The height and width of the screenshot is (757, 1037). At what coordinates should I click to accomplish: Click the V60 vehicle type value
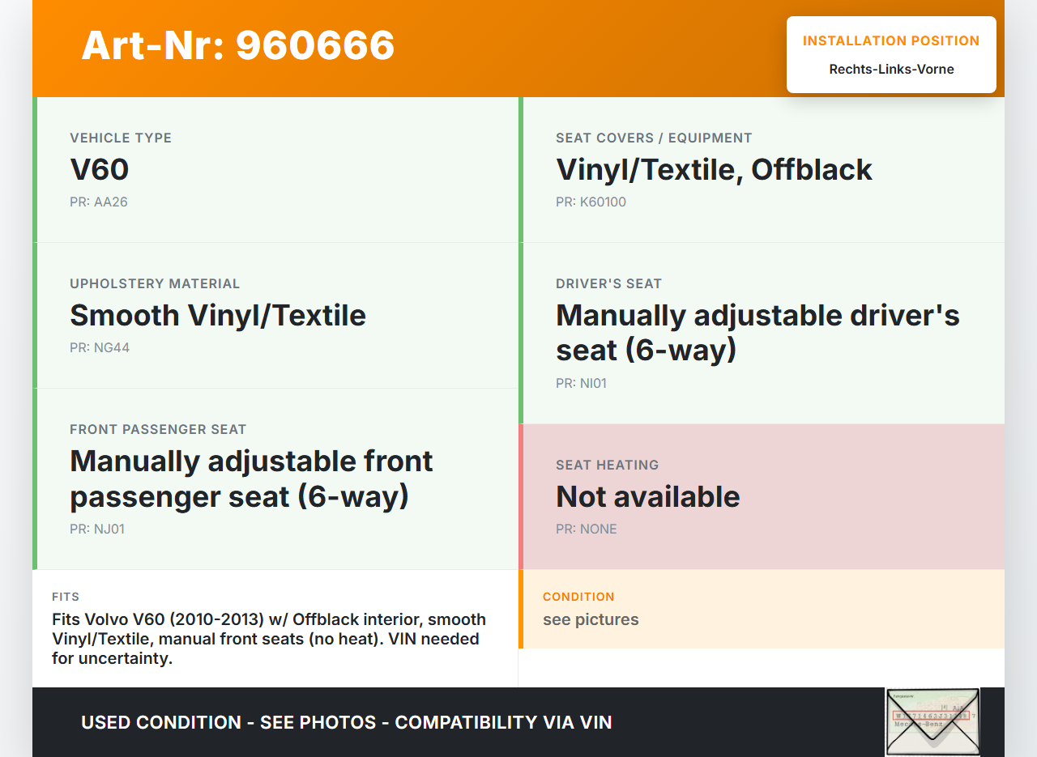point(100,170)
